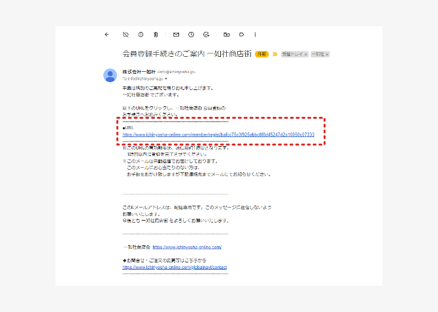The image size is (438, 312).
Task: Report spam with the exclamation icon
Action: 141,35
